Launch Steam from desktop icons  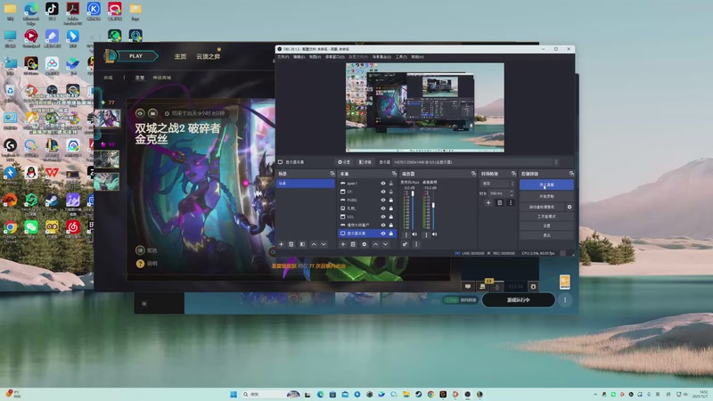[52, 200]
